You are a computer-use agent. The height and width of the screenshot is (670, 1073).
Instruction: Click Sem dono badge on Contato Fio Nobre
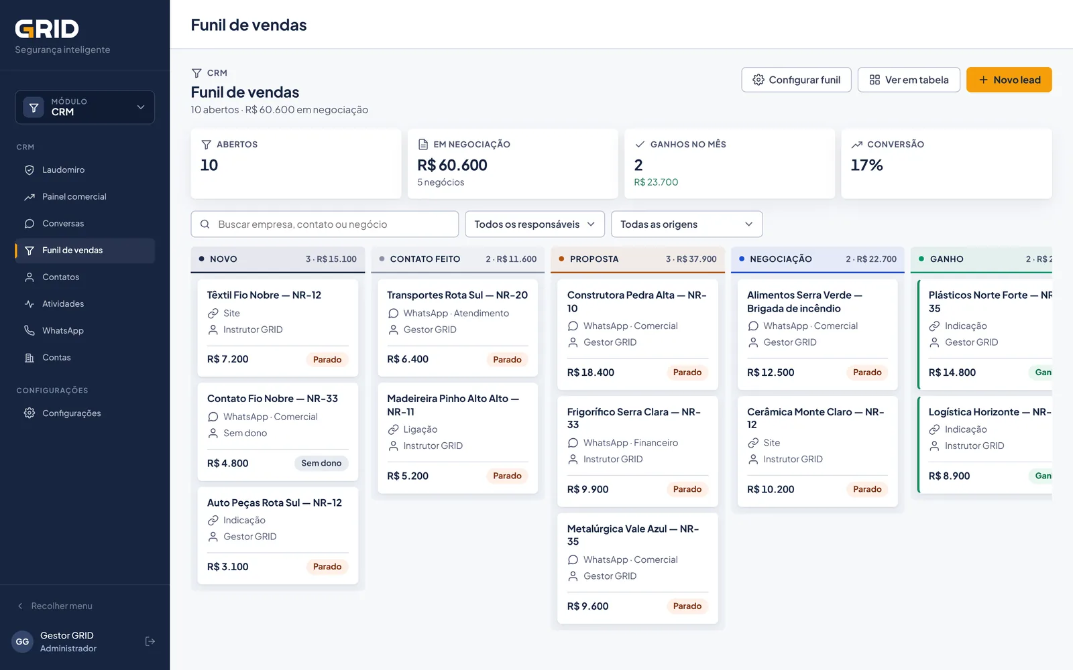[321, 464]
